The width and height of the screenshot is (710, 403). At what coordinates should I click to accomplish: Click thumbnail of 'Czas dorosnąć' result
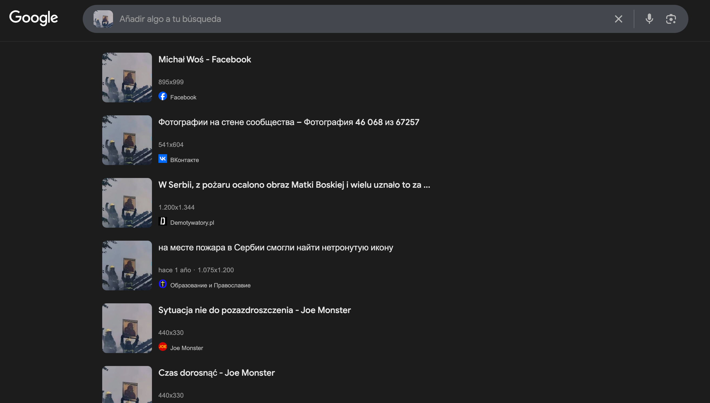coord(127,385)
